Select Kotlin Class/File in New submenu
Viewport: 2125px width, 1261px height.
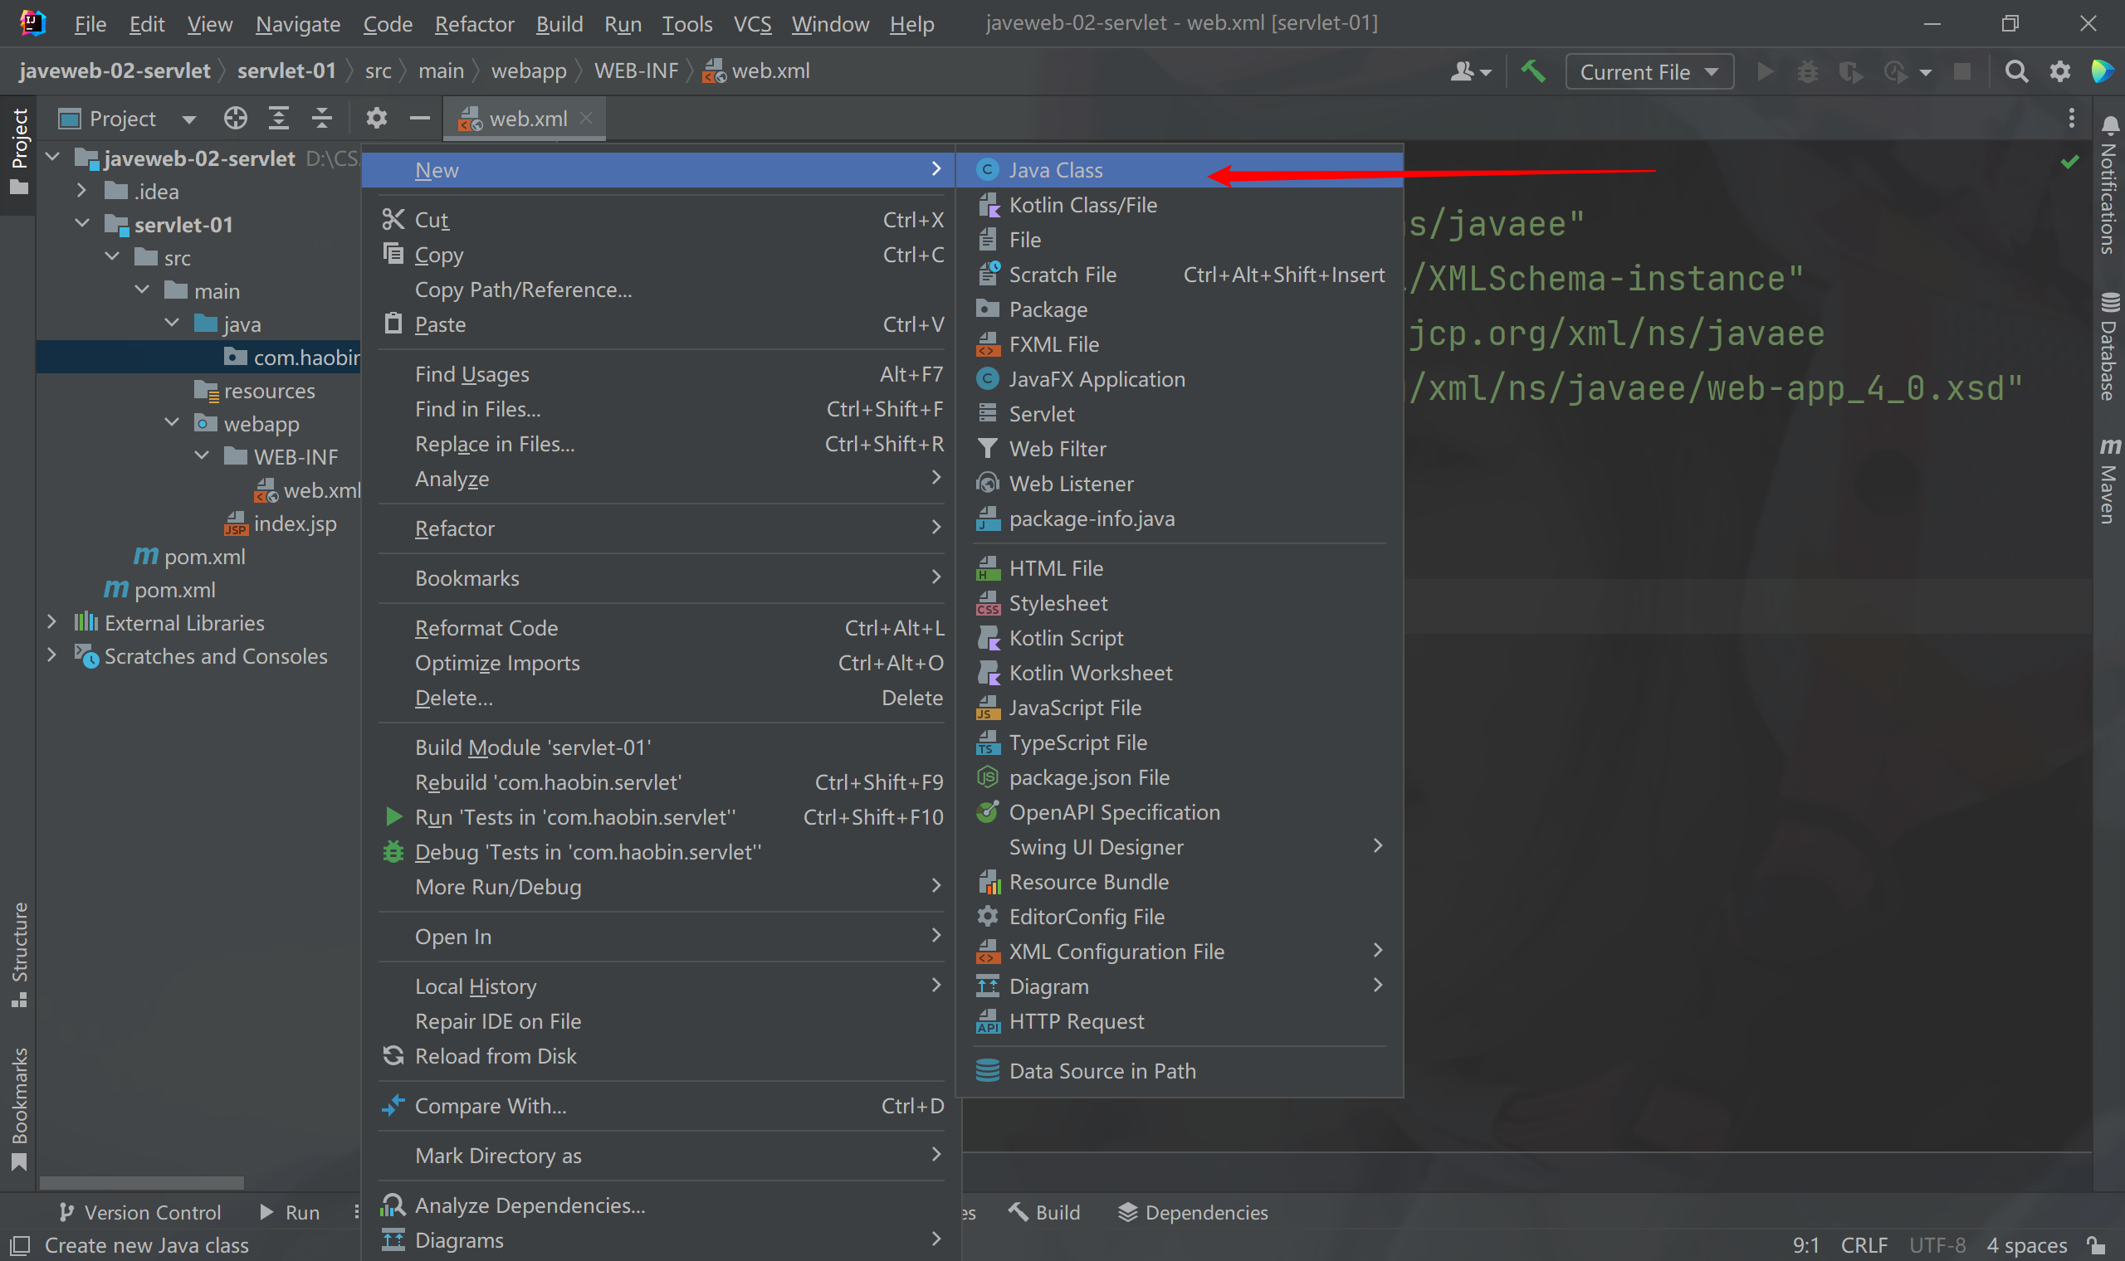[x=1179, y=205]
